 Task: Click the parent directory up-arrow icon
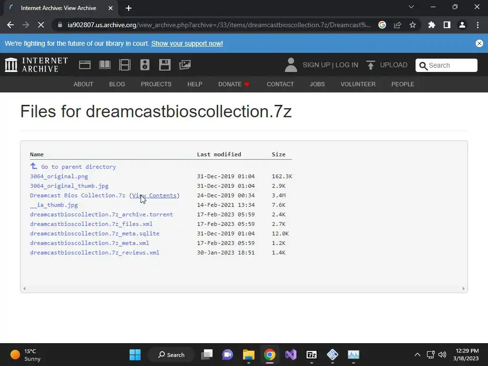click(34, 166)
